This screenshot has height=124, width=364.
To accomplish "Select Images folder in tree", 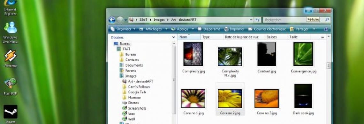I will pos(128,76).
